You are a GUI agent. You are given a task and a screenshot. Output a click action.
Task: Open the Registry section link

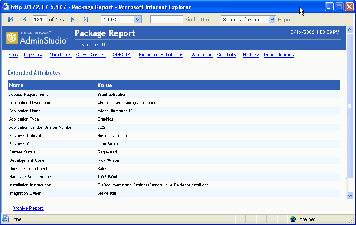[x=33, y=55]
